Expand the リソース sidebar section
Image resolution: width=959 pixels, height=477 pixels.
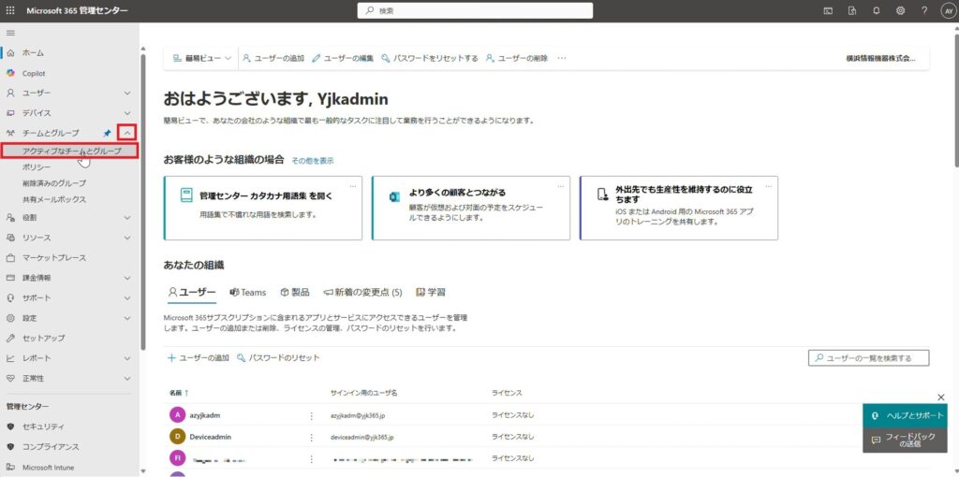pos(127,238)
